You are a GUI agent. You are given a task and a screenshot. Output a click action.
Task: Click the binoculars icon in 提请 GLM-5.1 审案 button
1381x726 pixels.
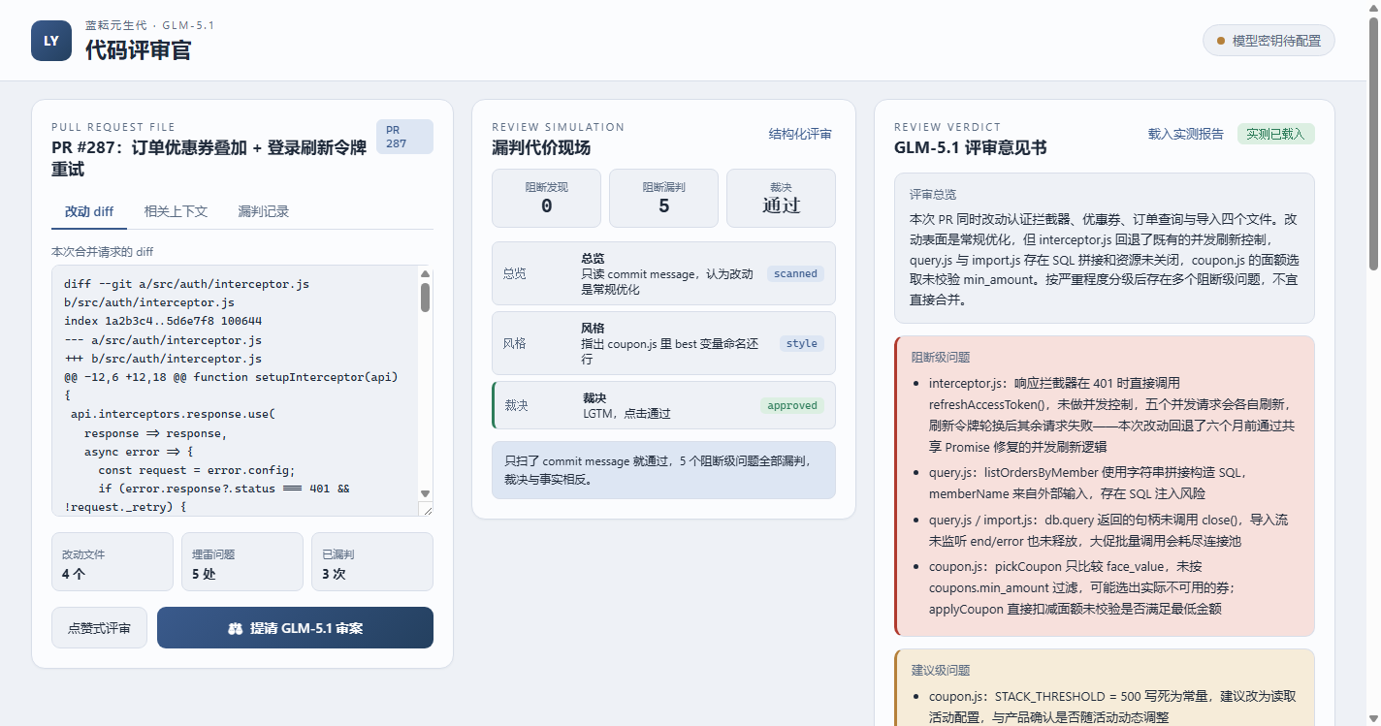pyautogui.click(x=235, y=628)
